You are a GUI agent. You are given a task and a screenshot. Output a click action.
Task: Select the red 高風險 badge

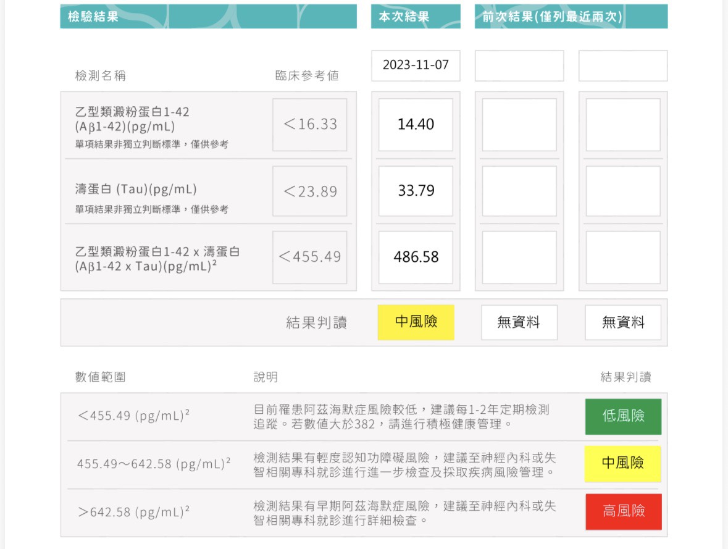tap(623, 511)
